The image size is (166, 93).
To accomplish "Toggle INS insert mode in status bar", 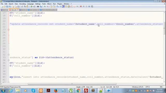I will 161,87.
